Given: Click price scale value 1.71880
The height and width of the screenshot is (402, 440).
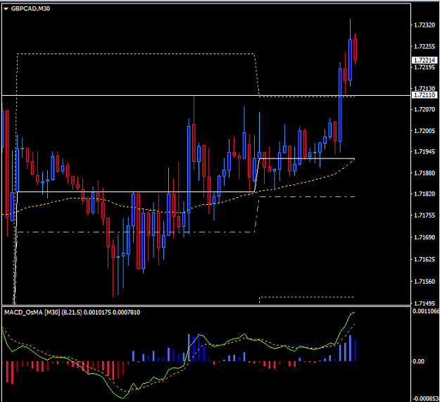Looking at the screenshot, I should [425, 173].
